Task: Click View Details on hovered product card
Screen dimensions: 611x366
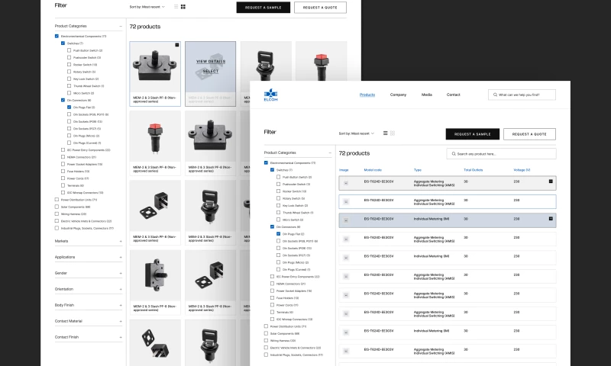Action: pyautogui.click(x=210, y=60)
